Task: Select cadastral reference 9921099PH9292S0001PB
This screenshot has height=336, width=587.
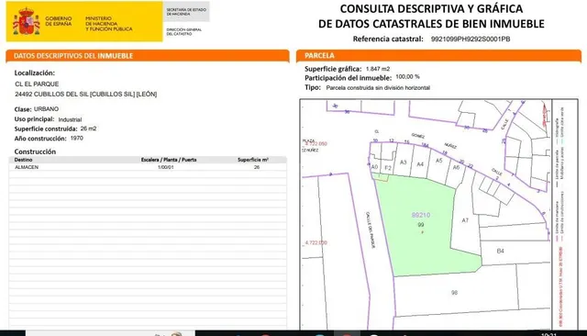Action: [x=471, y=39]
